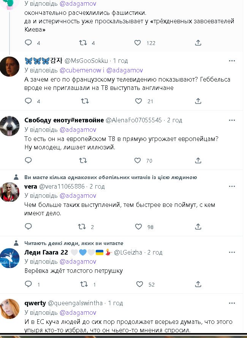The height and width of the screenshot is (338, 247).
Task: Retweet the MsGooSokku reply
Action: 85,101
